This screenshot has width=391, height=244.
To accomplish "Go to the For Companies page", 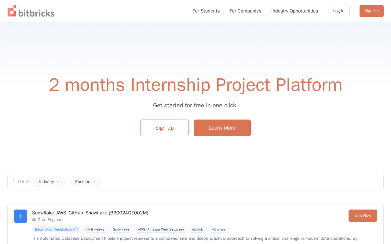I will coord(246,11).
